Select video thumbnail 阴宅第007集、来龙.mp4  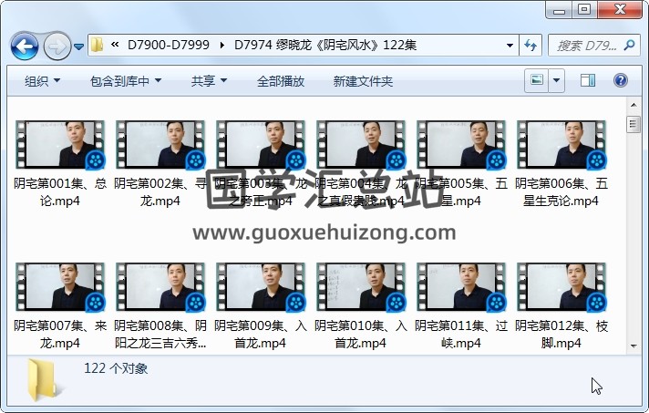(x=60, y=287)
